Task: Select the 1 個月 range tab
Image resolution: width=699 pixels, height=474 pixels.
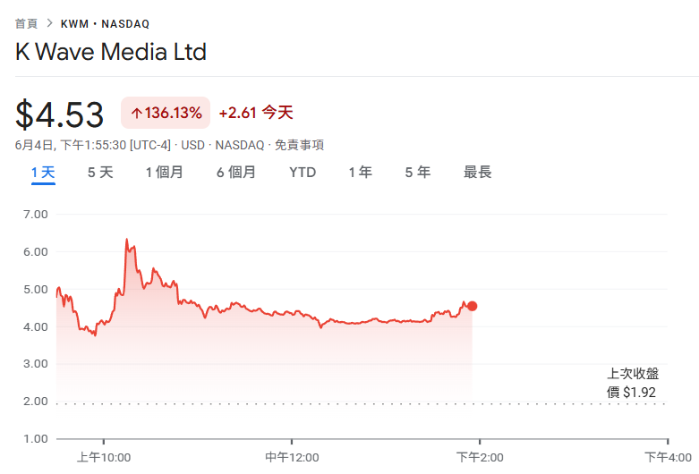Action: point(165,173)
